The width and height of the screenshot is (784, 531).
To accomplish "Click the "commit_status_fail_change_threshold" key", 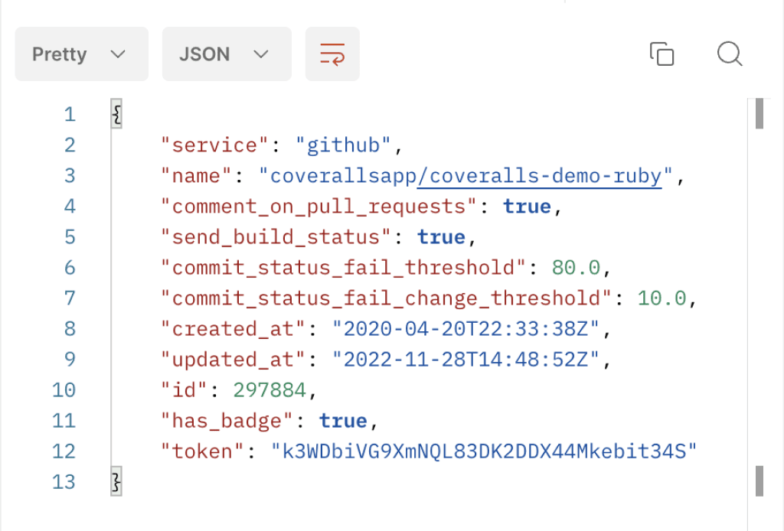I will pos(386,298).
